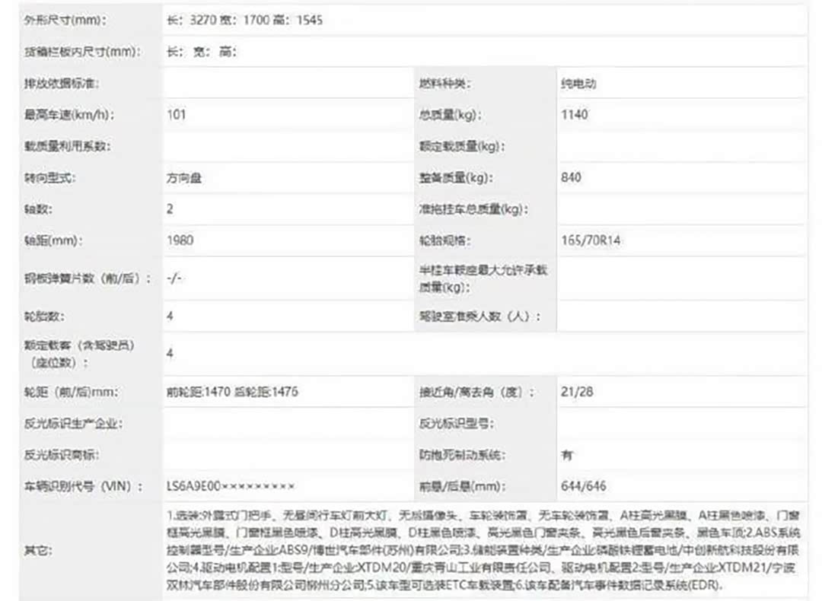Click the exterior dimensions value 3270 1700 1545
822x601 pixels.
coord(244,21)
